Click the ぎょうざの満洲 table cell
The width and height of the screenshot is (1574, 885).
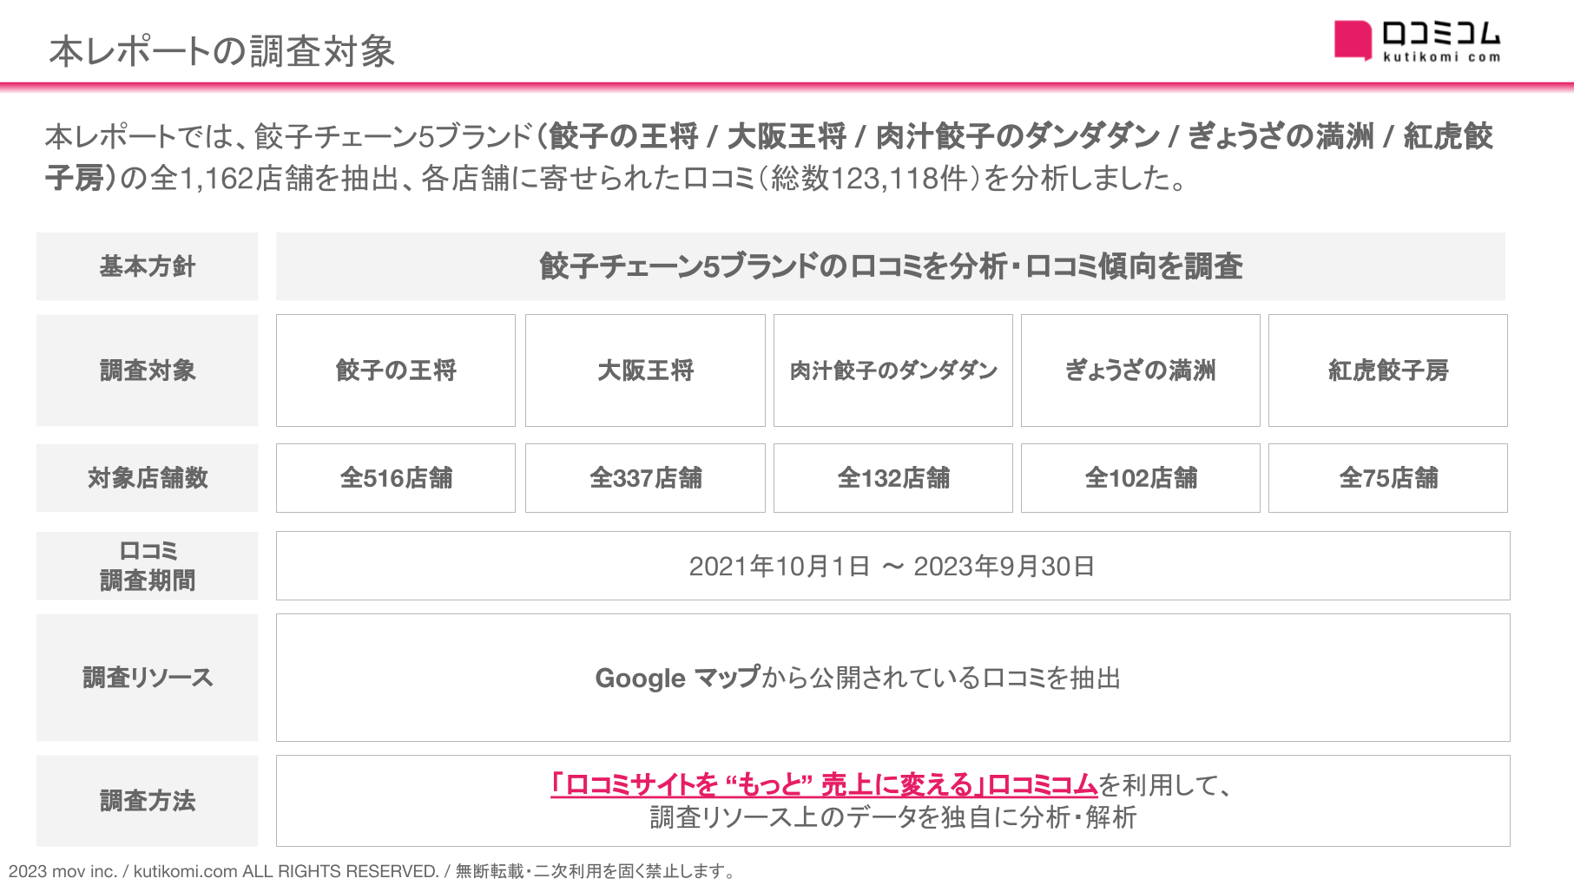pos(1141,370)
